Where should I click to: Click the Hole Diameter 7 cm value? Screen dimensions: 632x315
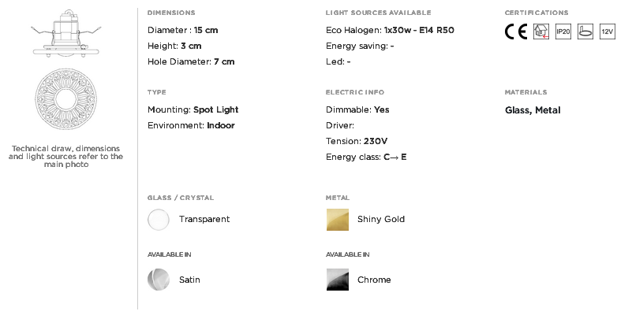[x=224, y=61]
